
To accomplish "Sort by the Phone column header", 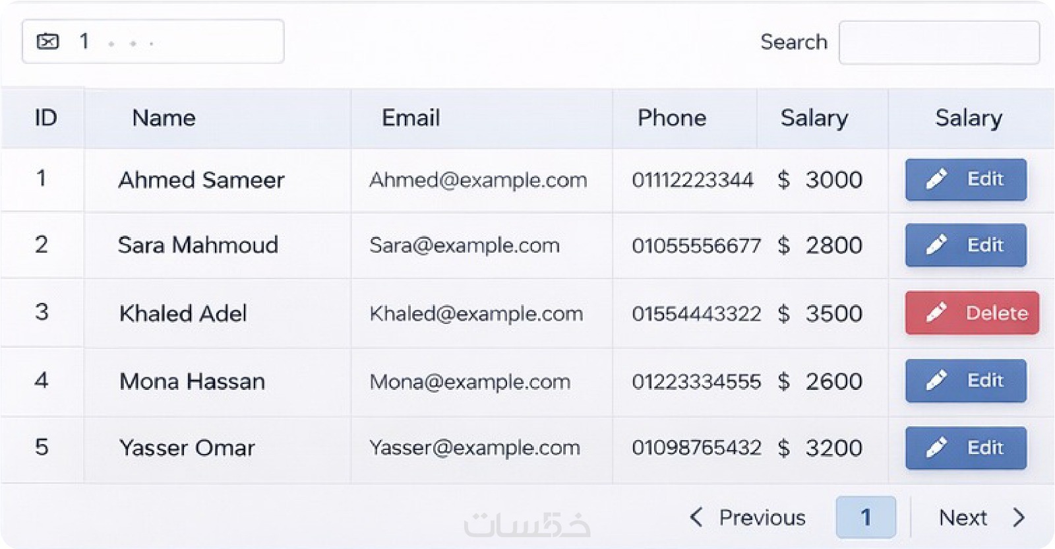I will tap(671, 118).
